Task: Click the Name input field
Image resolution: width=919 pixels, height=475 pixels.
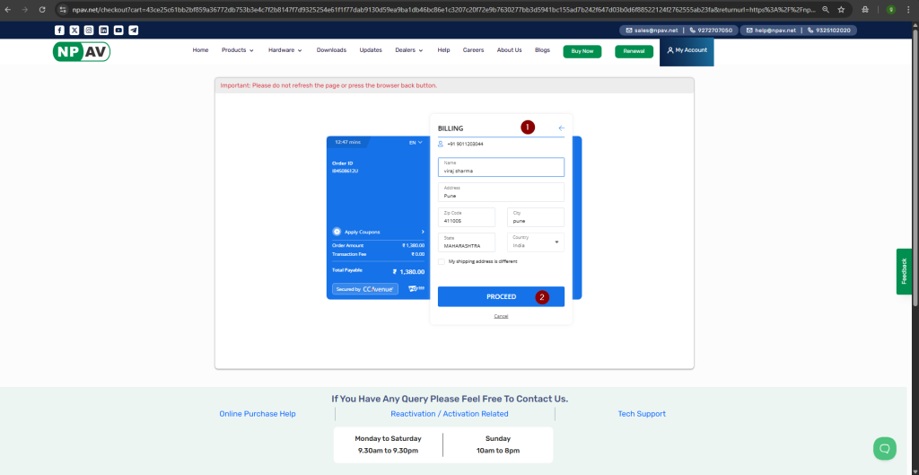Action: [x=501, y=168]
